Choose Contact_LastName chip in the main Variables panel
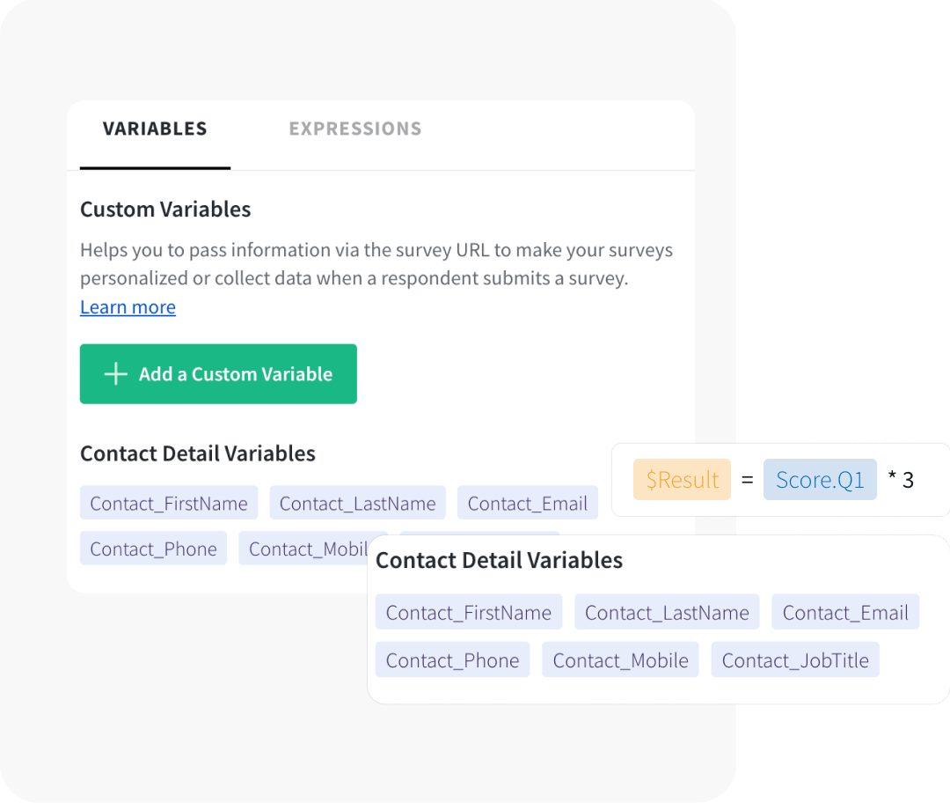Viewport: 950px width, 803px height. pyautogui.click(x=357, y=504)
